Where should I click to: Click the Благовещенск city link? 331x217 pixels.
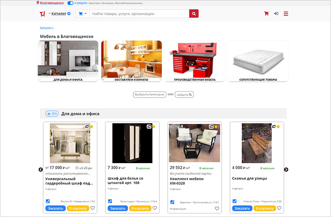tap(51, 3)
